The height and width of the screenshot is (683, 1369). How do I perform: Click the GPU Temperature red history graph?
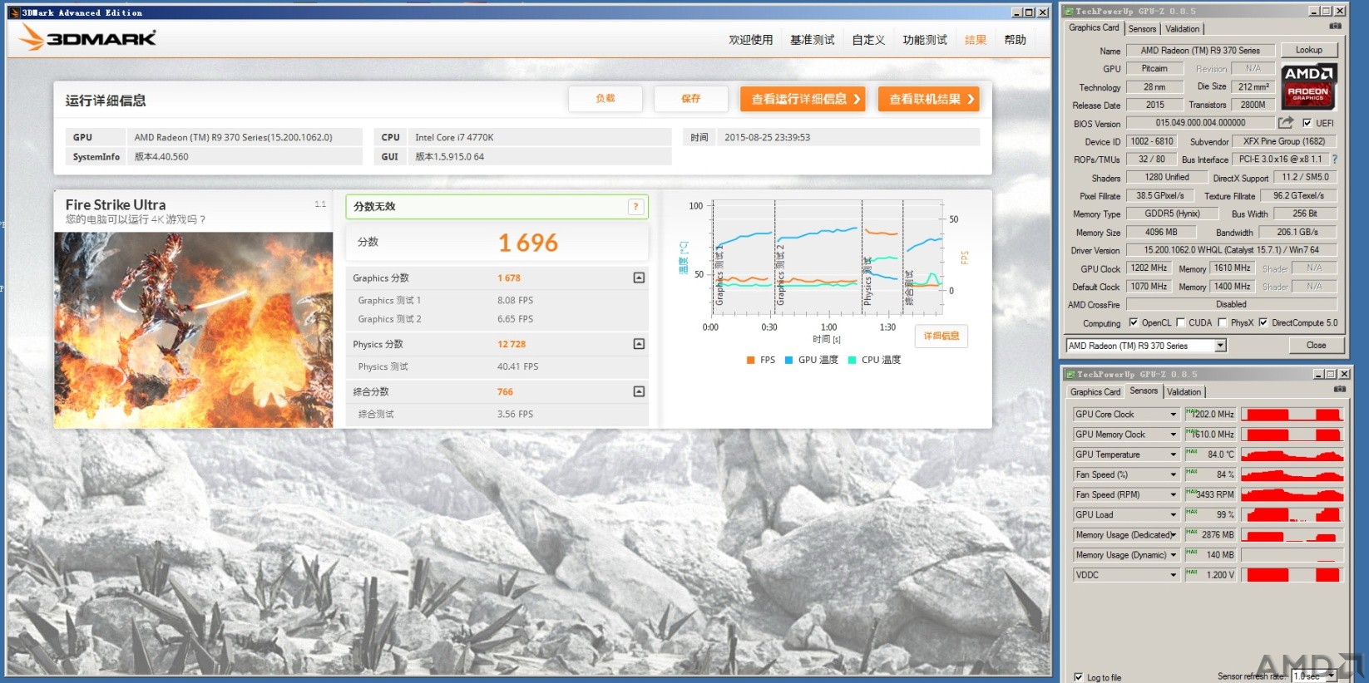[x=1292, y=455]
